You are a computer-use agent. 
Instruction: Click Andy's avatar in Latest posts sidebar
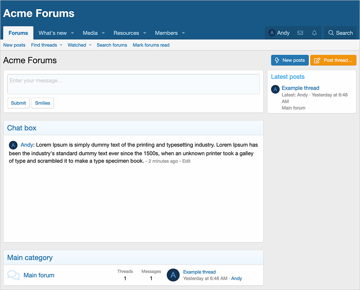275,89
